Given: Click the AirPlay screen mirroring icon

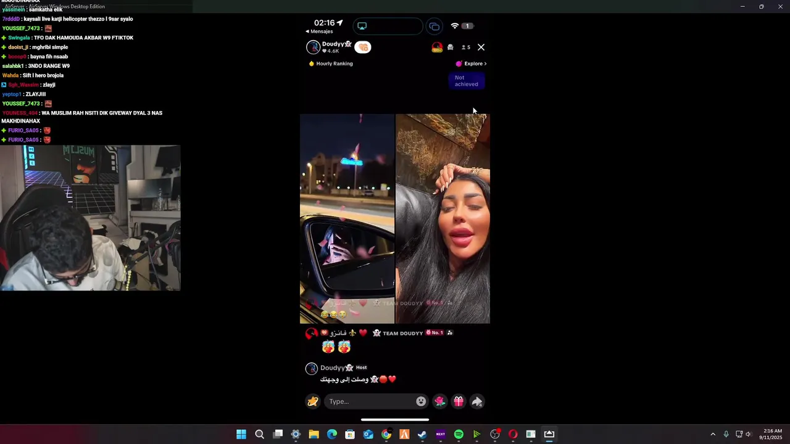Looking at the screenshot, I should pyautogui.click(x=362, y=26).
